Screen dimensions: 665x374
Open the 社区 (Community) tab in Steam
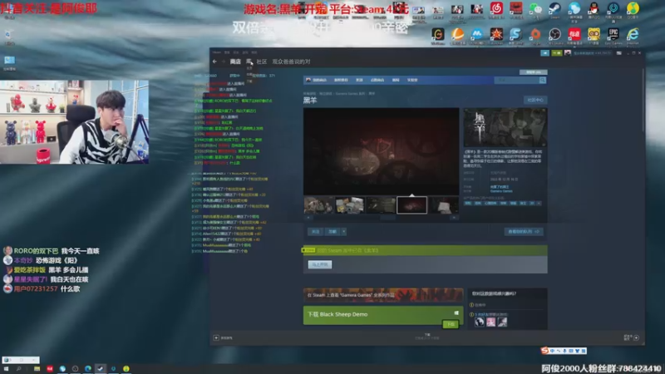[x=262, y=62]
